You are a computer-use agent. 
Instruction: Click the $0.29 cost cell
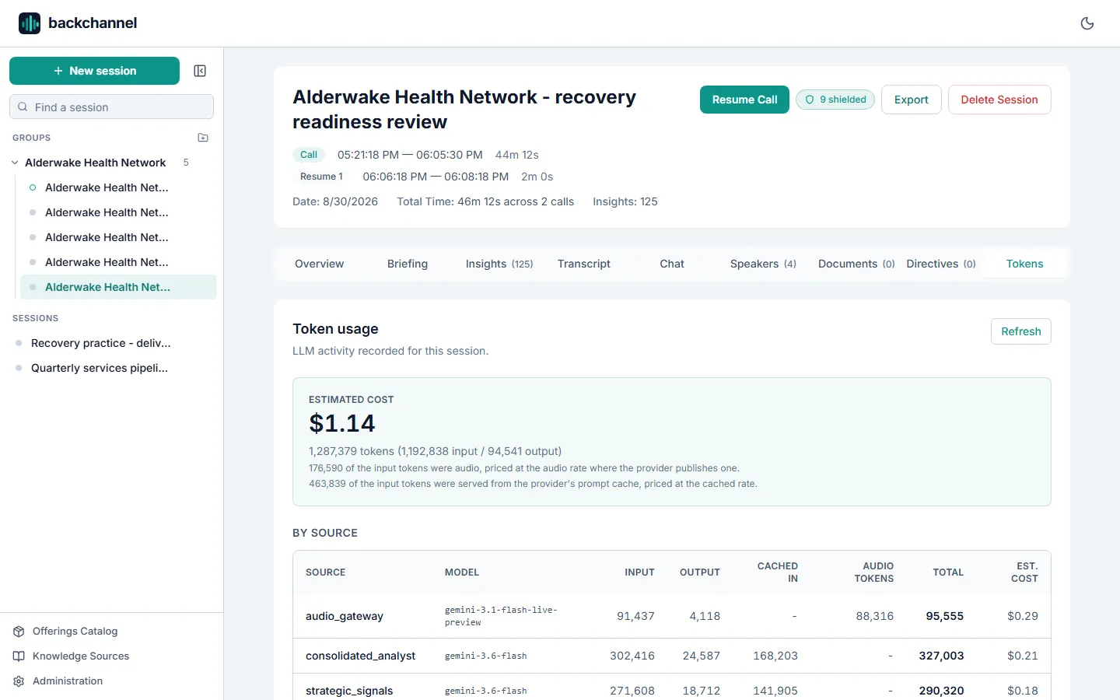click(x=1023, y=616)
